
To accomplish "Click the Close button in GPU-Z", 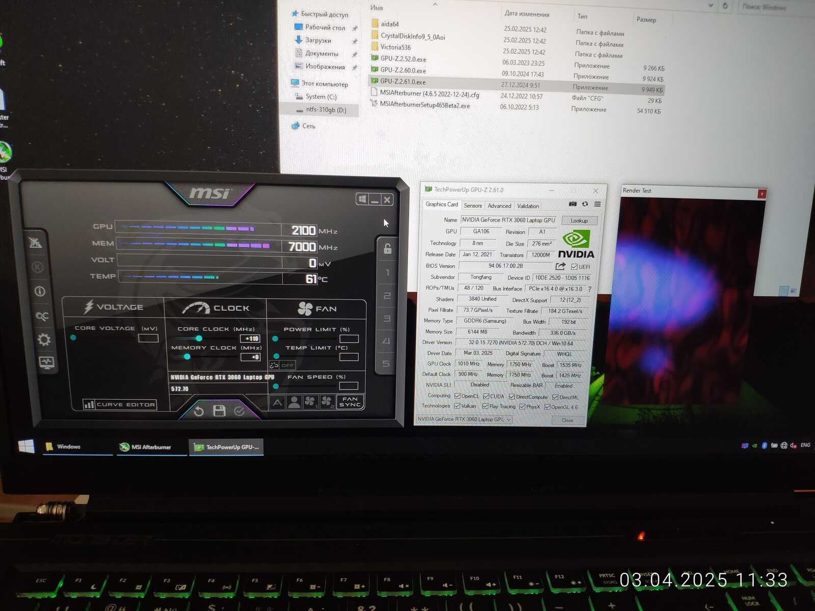I will click(567, 420).
